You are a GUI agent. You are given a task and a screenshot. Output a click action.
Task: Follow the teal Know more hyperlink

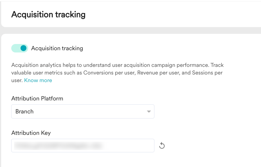38,80
